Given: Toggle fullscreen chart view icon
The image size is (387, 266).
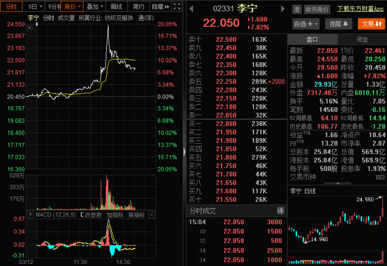Looking at the screenshot, I should pos(176,7).
